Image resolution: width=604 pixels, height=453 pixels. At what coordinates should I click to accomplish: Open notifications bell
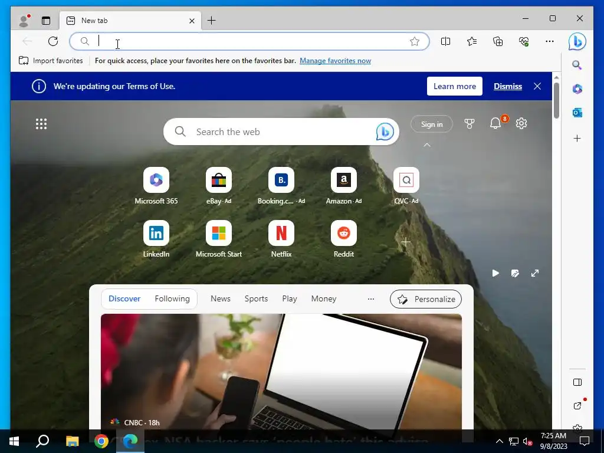pos(495,123)
